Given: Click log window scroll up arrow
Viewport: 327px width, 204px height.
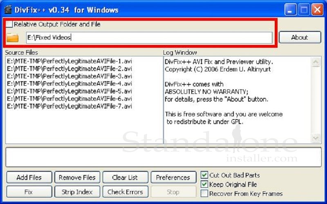Looking at the screenshot, I should pos(316,62).
